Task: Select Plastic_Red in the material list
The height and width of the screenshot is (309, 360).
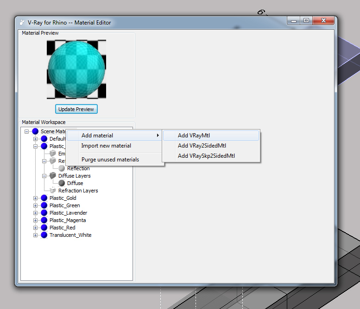Action: pos(63,228)
